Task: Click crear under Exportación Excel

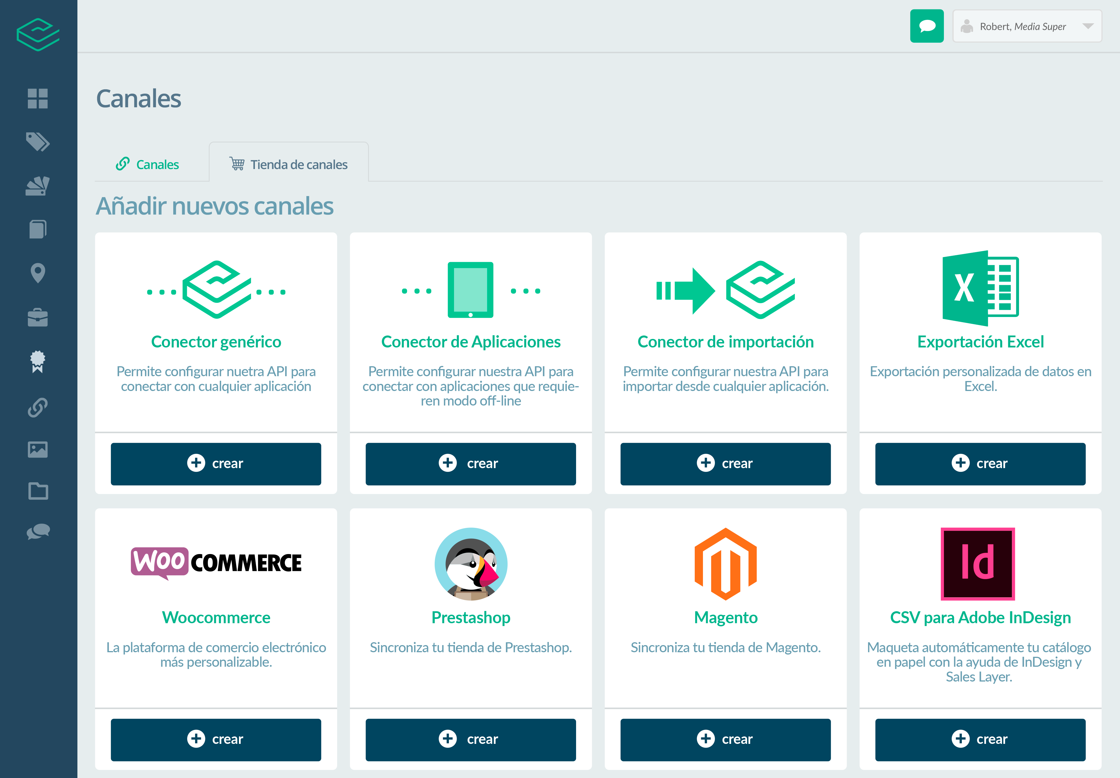Action: [x=980, y=464]
